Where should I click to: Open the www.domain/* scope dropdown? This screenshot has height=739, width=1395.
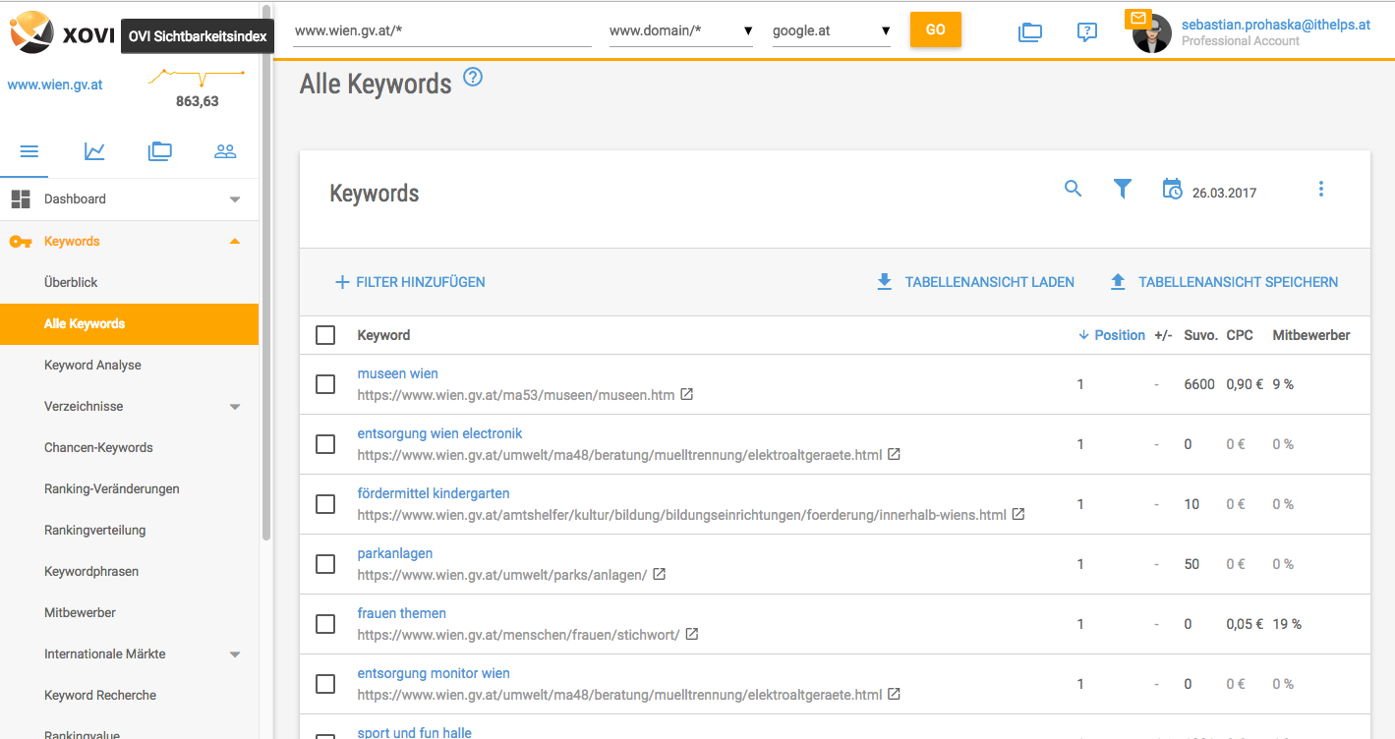(681, 31)
